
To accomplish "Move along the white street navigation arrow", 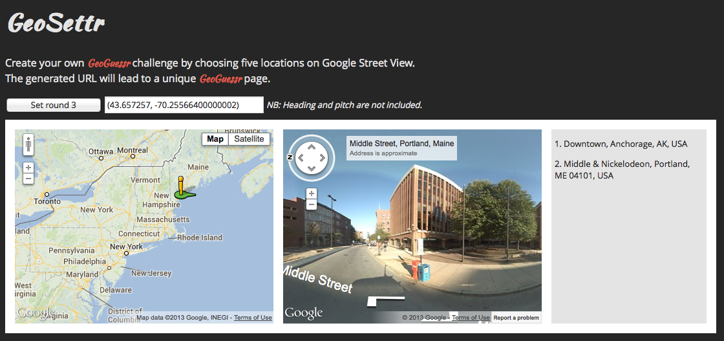I will click(x=385, y=302).
